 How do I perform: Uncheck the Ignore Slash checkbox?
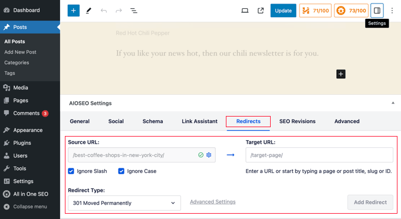tap(71, 171)
